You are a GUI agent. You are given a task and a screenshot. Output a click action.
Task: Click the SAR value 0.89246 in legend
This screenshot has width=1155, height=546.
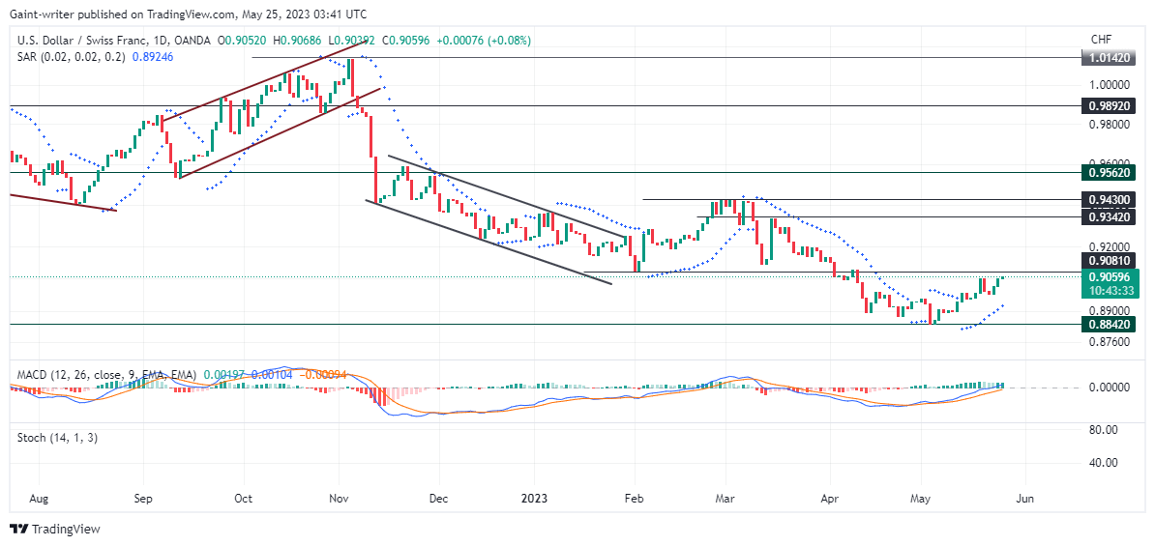point(153,56)
